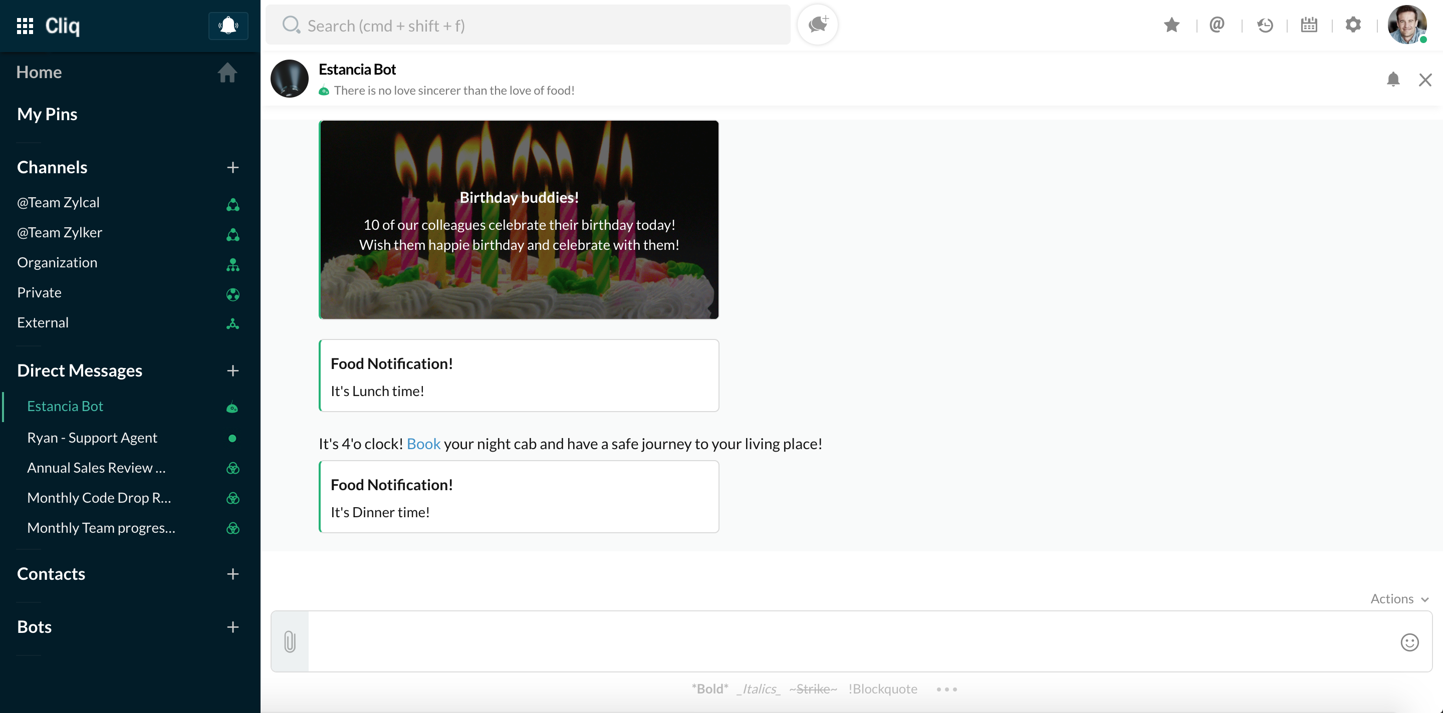Open Ryan - Support Agent chat
The height and width of the screenshot is (713, 1443).
click(92, 438)
